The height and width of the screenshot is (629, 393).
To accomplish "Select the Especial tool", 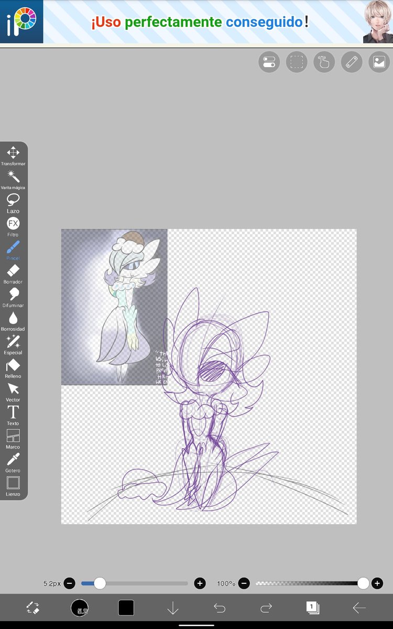I will [x=13, y=344].
